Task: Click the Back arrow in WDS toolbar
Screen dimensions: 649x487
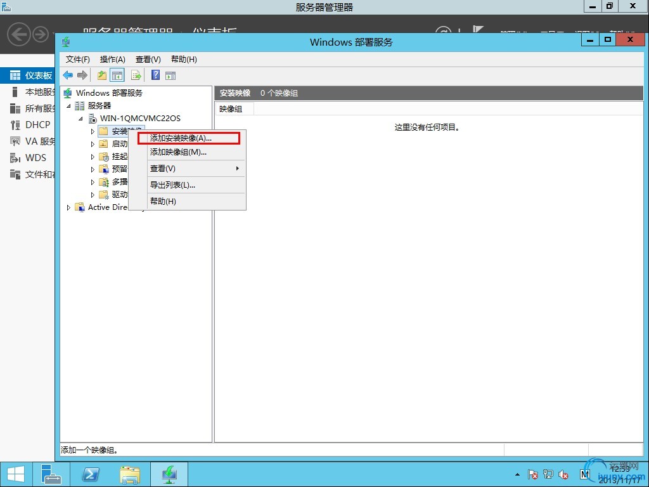Action: click(x=68, y=75)
